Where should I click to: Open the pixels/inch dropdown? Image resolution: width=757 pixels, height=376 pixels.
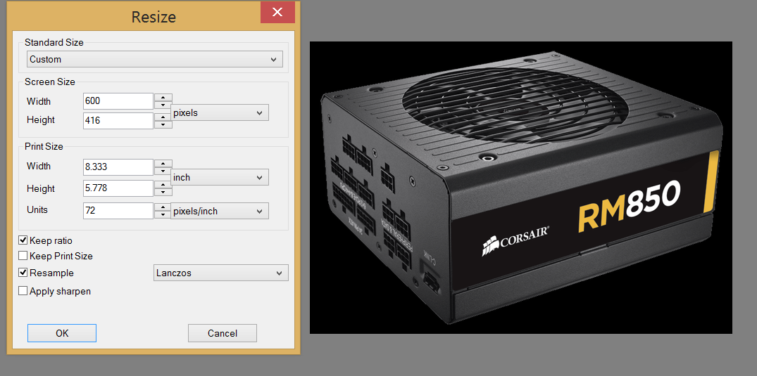coord(220,211)
